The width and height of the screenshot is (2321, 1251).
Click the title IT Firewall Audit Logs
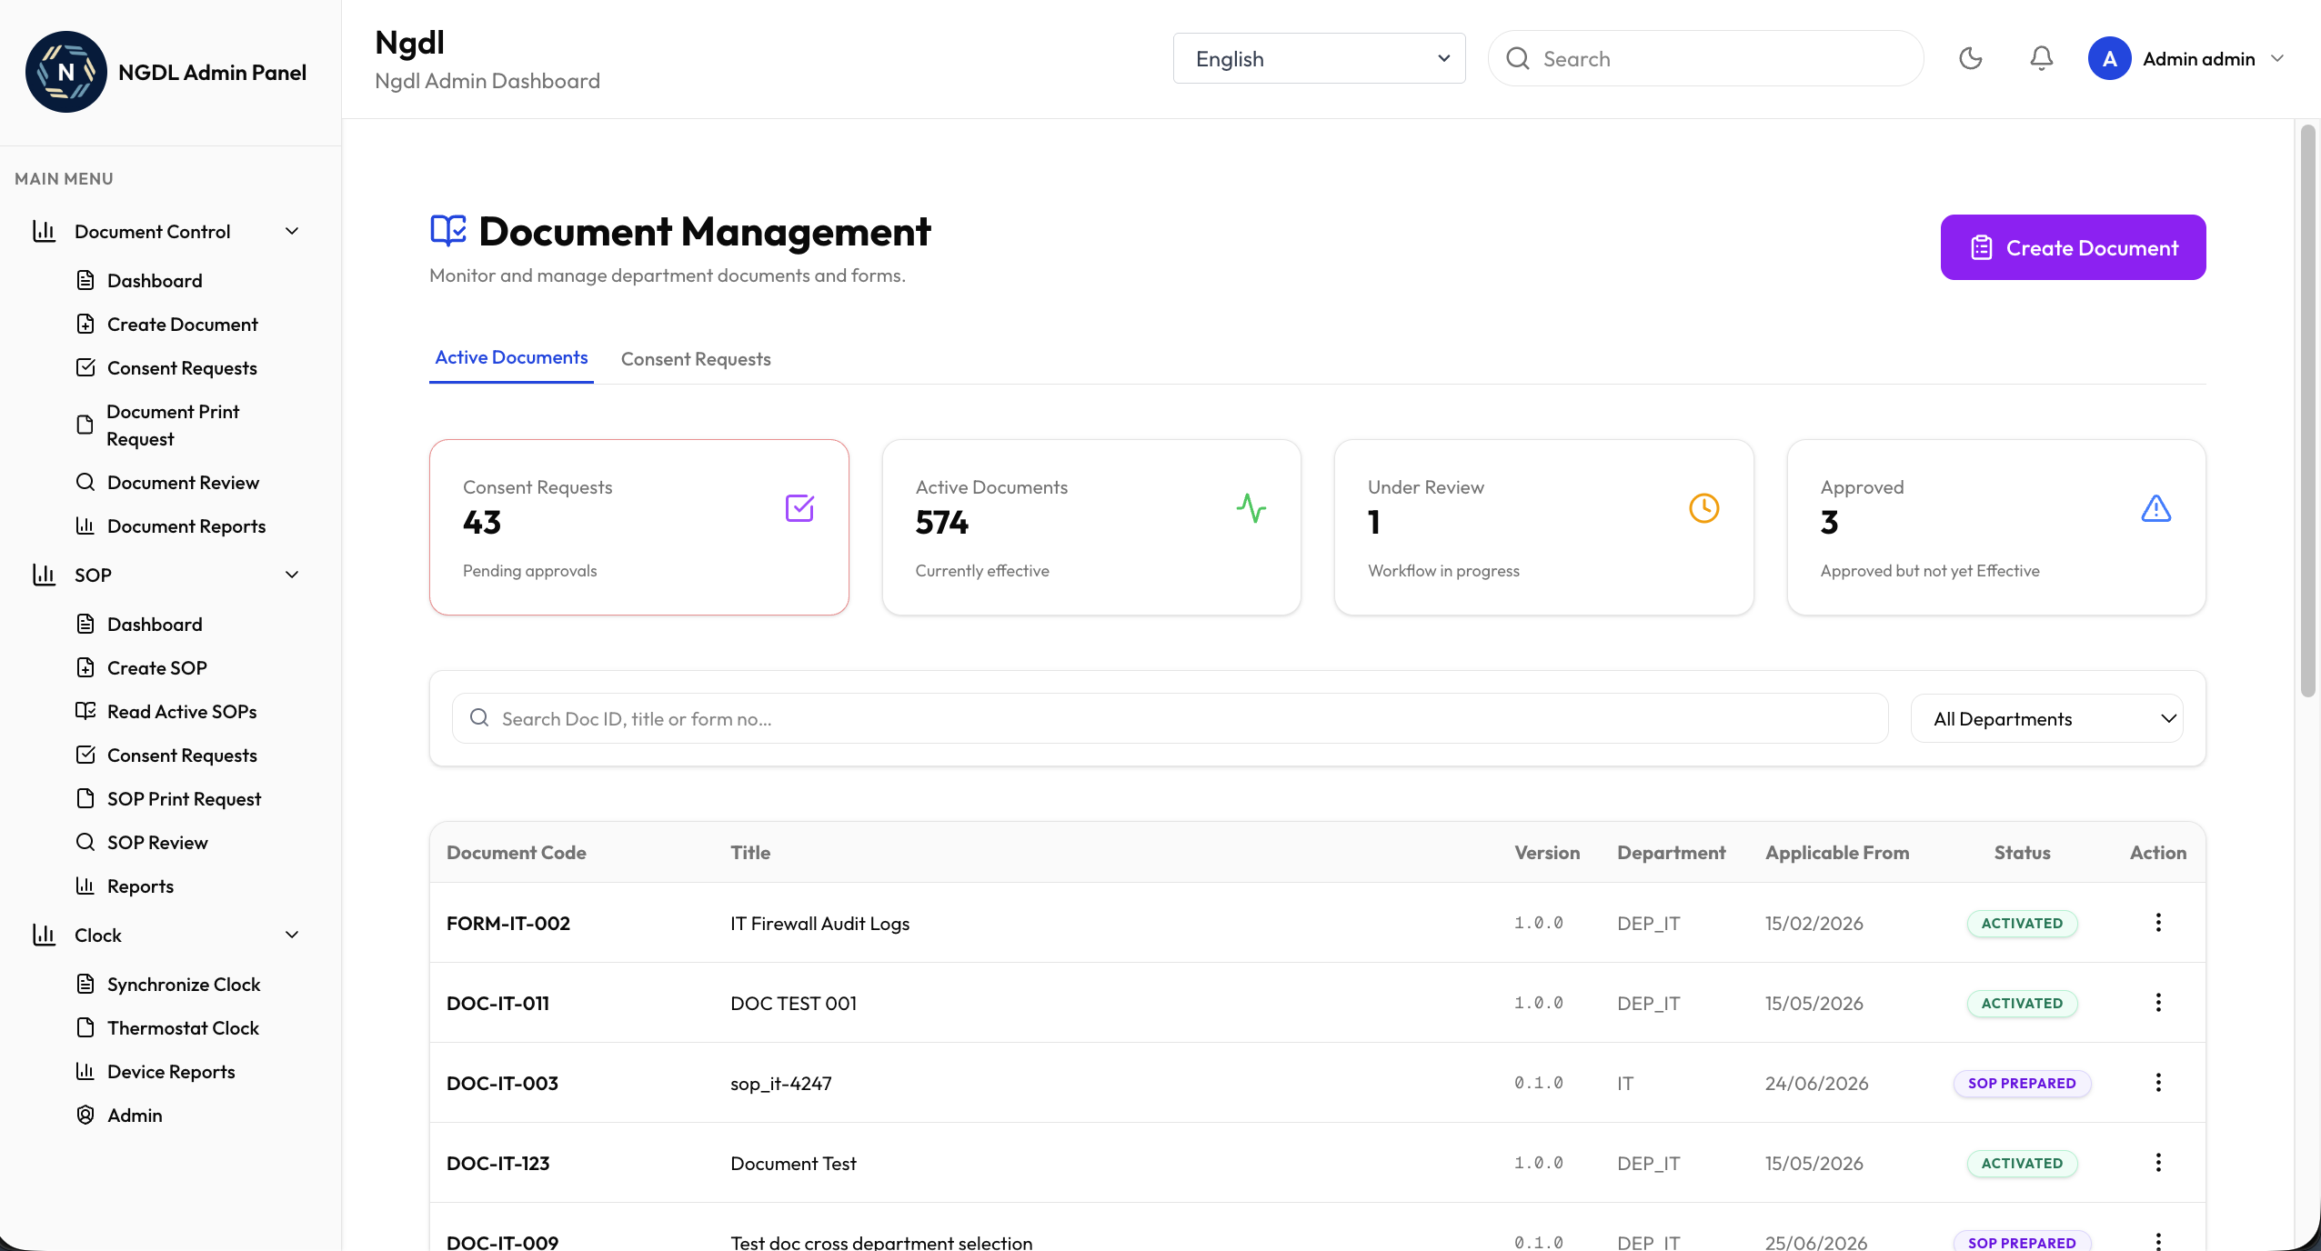tap(819, 923)
